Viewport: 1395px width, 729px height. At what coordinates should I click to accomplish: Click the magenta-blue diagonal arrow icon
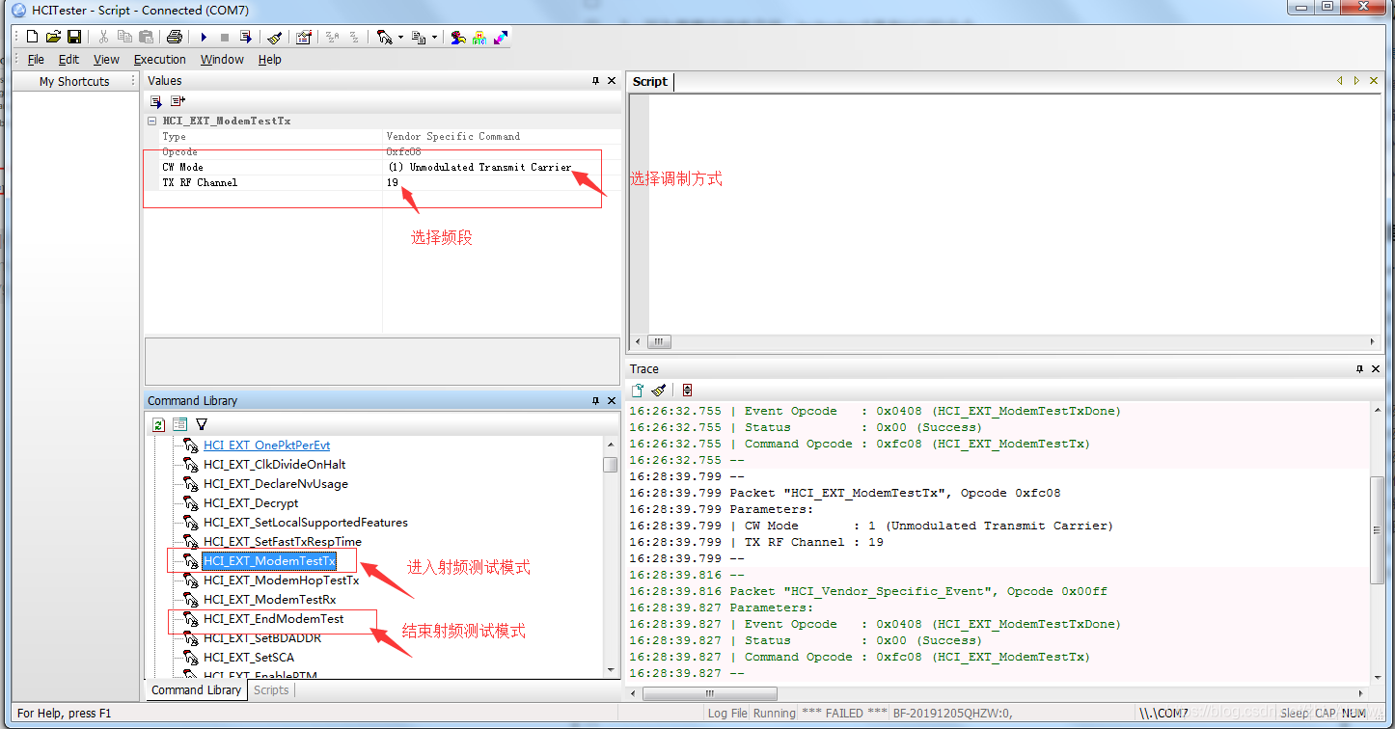[501, 37]
